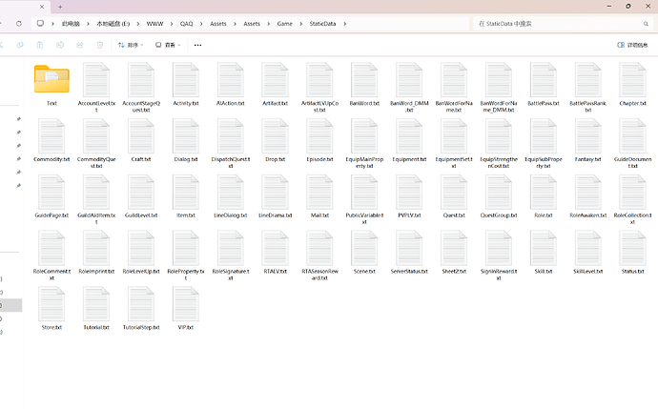Click the This PC monitor icon in address bar
Viewport: 658px width, 409px height.
[40, 24]
